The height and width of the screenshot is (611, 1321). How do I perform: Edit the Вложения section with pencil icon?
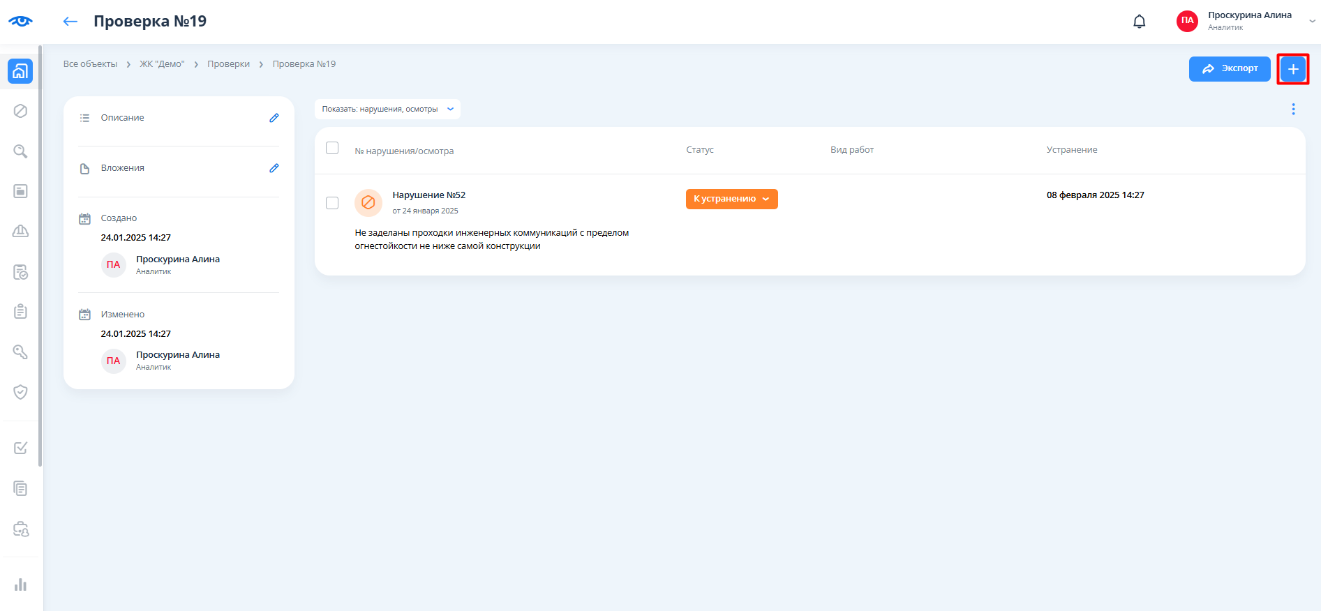pyautogui.click(x=274, y=168)
